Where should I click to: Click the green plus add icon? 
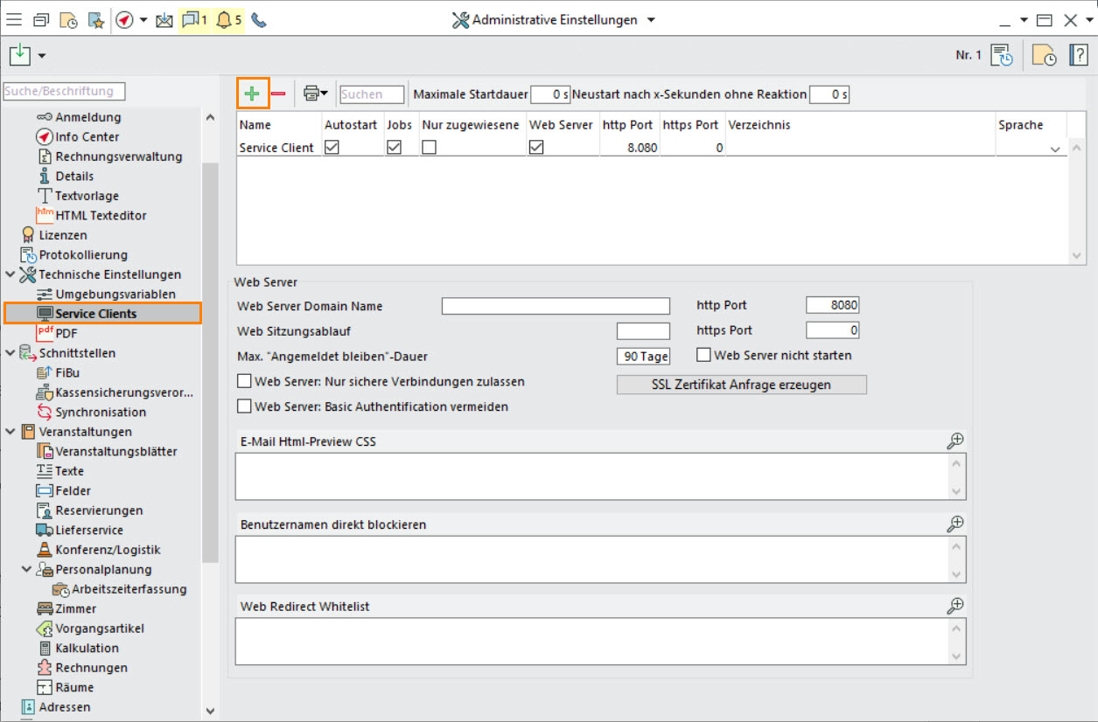252,94
